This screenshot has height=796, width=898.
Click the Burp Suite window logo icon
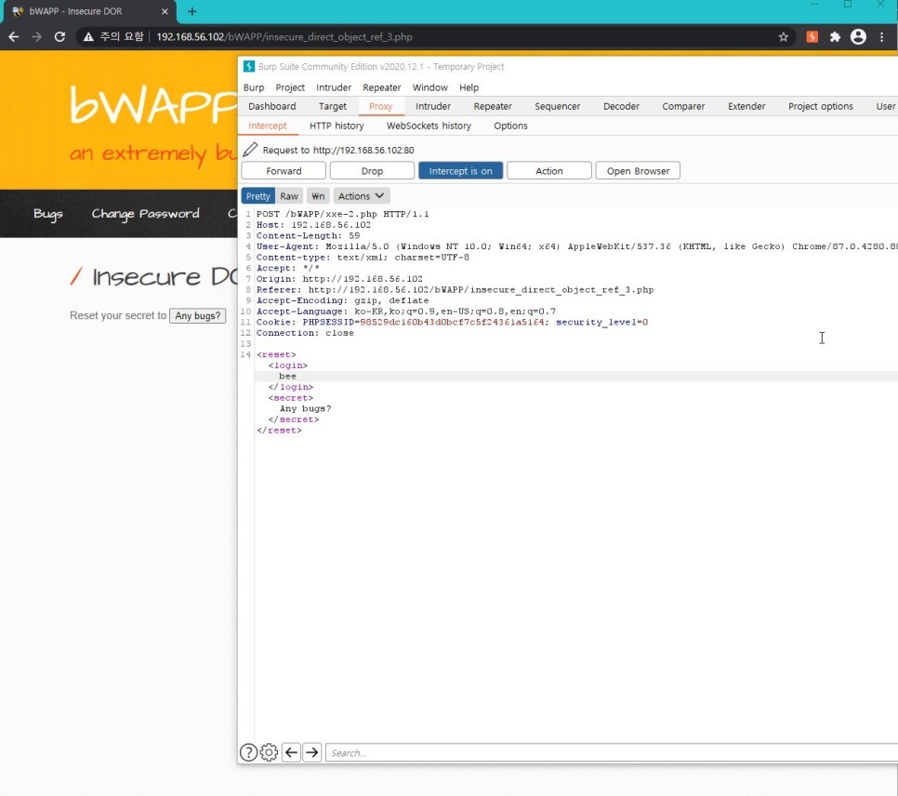coord(248,66)
